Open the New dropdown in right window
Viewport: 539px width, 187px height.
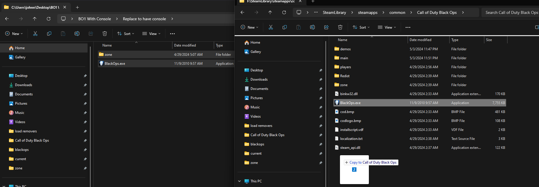[249, 27]
